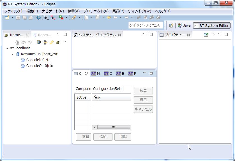Viewport: 235px width, 161px height.
Task: Open the Previous Annotation dropdown arrow
Action: tap(103, 18)
